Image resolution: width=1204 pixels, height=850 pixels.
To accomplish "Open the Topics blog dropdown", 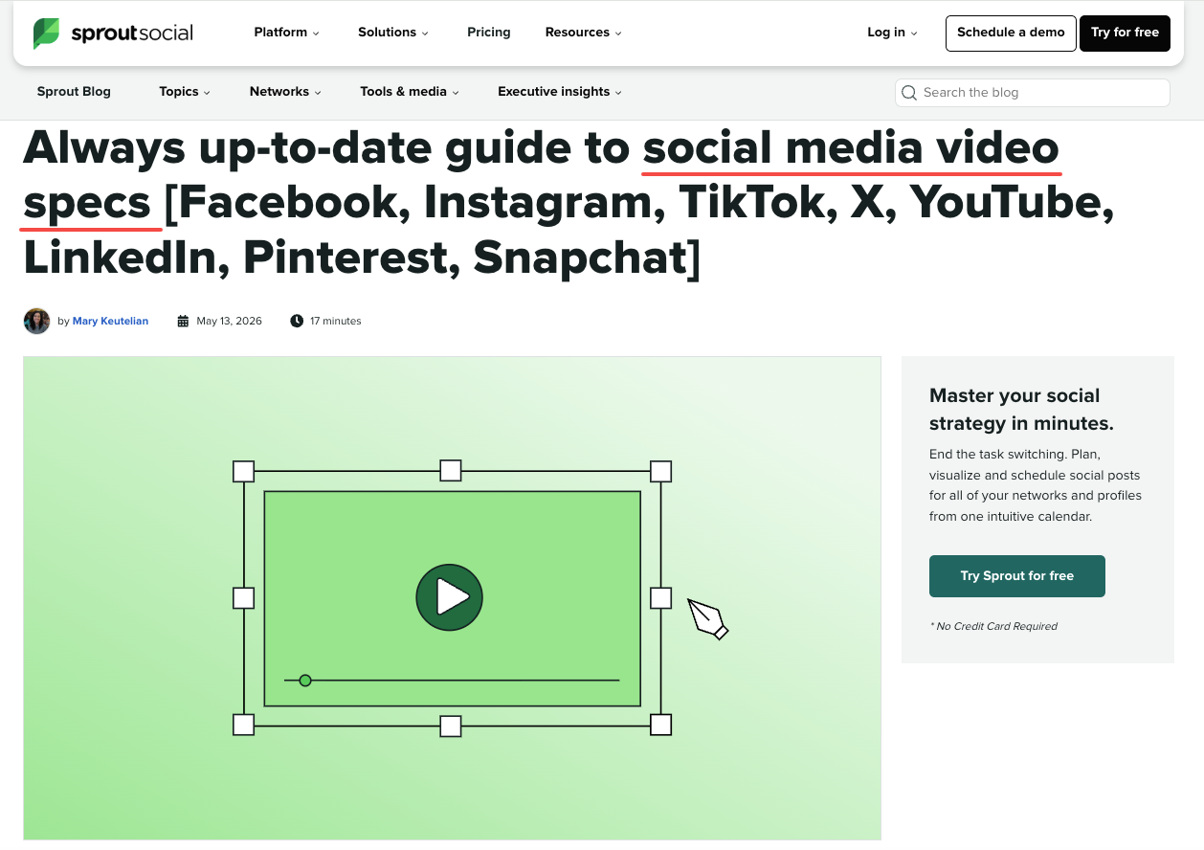I will click(x=185, y=92).
